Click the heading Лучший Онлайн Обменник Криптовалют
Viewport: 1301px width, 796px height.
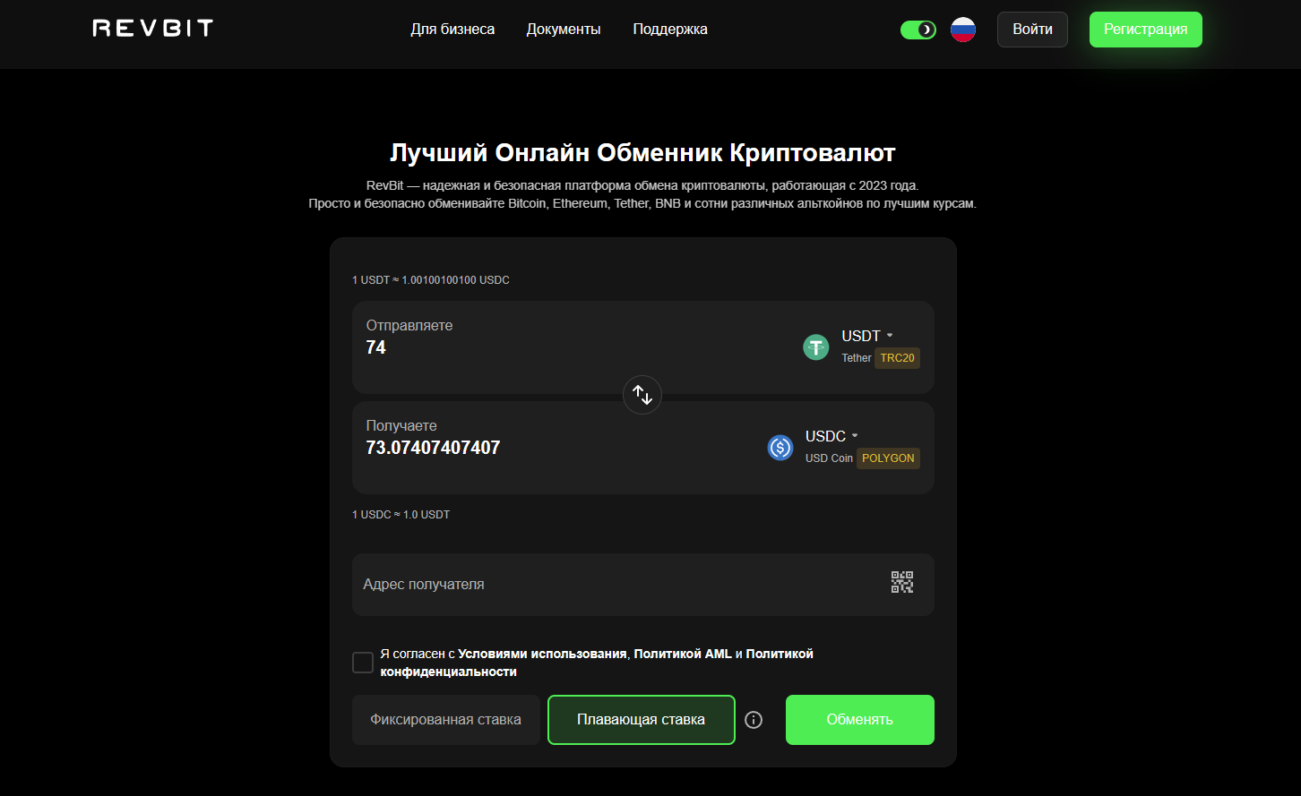pyautogui.click(x=642, y=153)
